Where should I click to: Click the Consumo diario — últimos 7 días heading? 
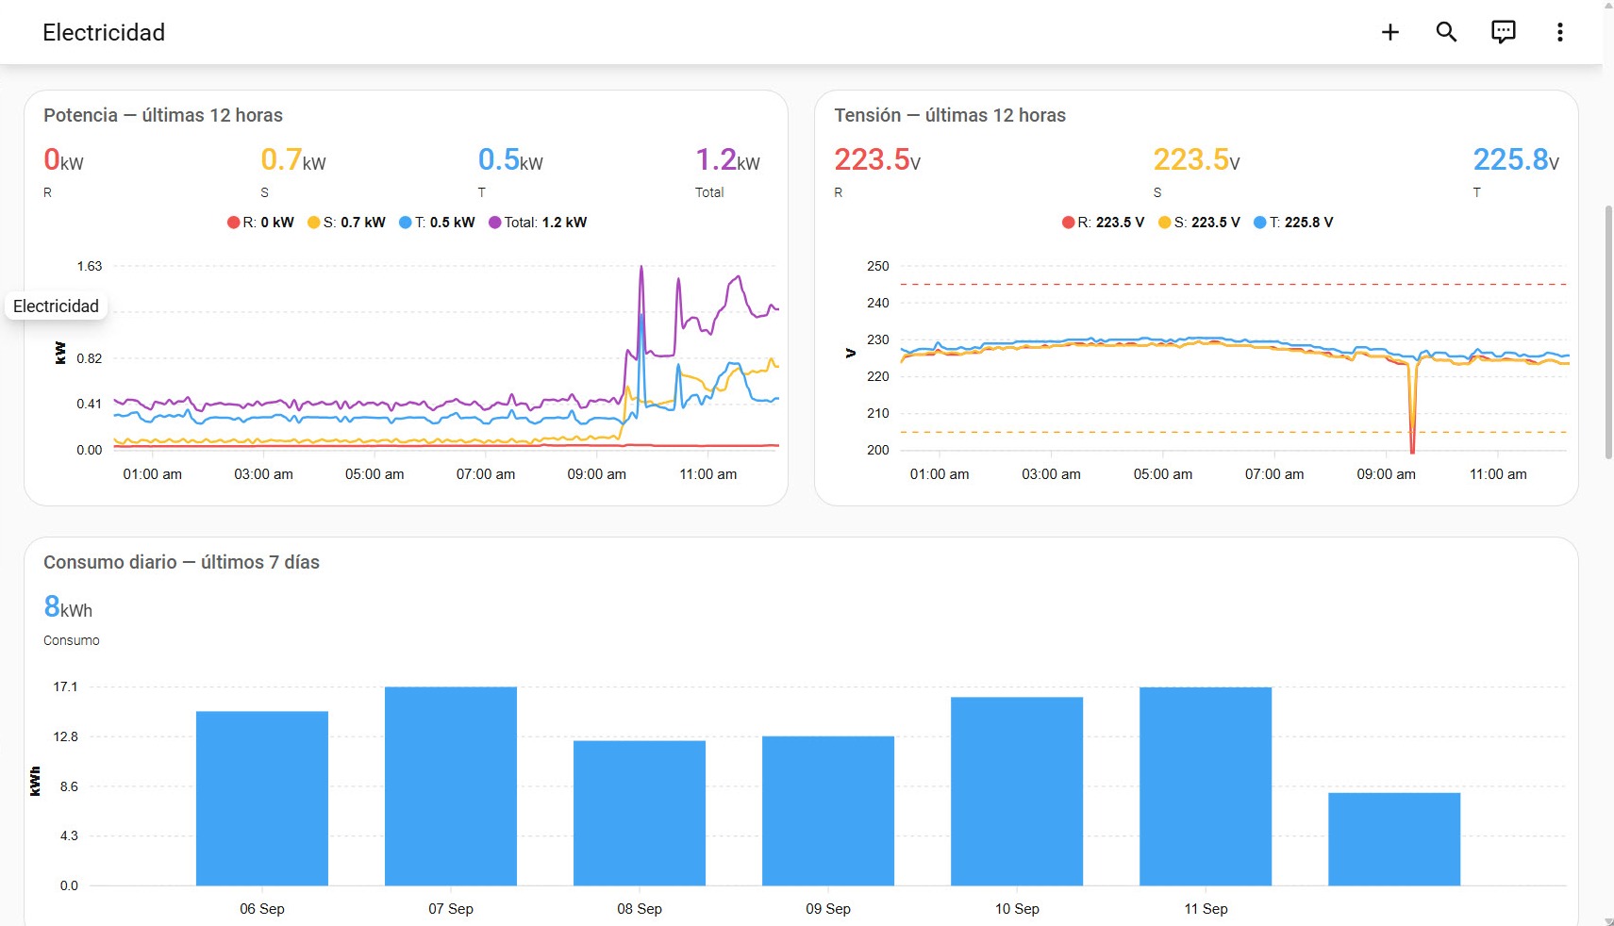click(181, 562)
